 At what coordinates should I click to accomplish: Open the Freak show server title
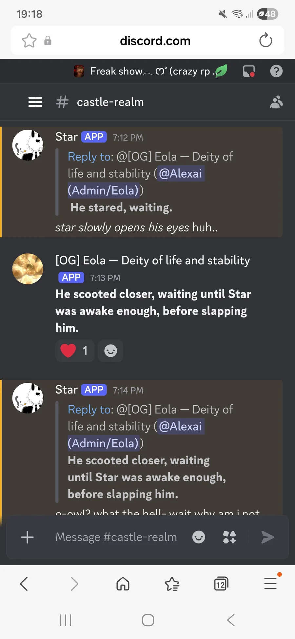[151, 71]
